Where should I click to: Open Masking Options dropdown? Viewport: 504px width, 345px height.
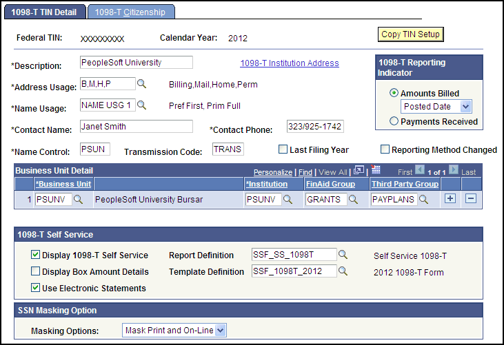click(x=174, y=331)
